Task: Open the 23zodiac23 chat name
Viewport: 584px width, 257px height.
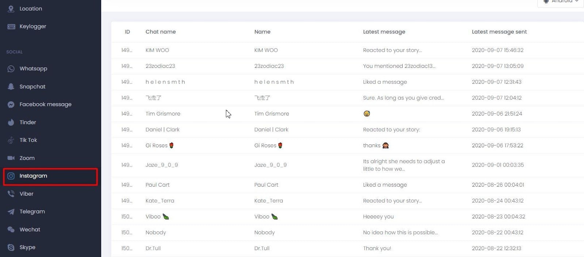Action: (160, 66)
